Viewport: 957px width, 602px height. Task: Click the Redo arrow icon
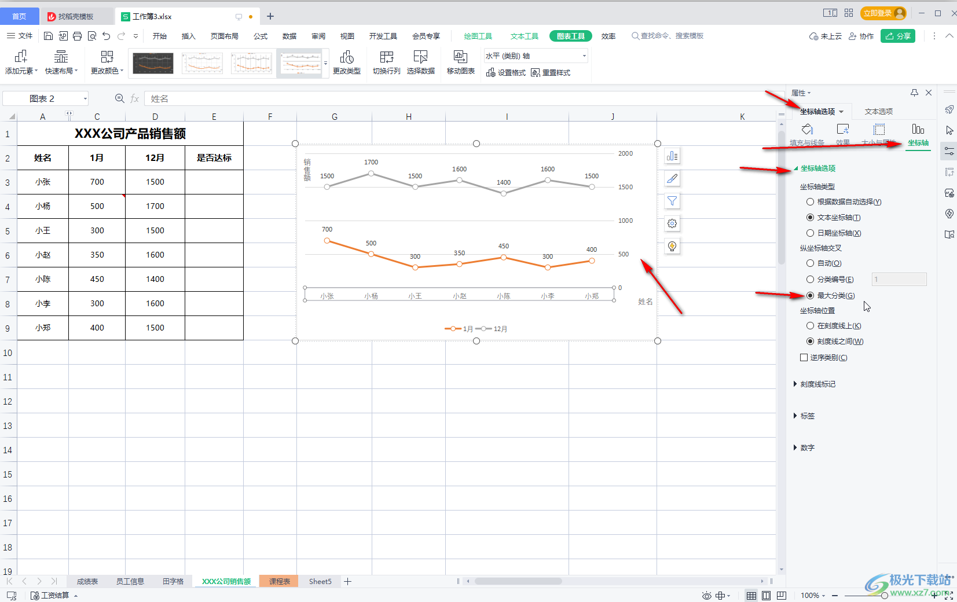(x=121, y=36)
